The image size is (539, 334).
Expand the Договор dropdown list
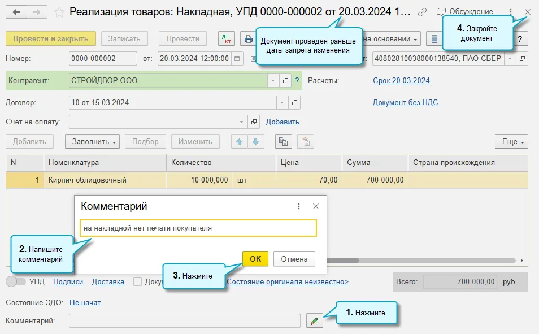282,102
